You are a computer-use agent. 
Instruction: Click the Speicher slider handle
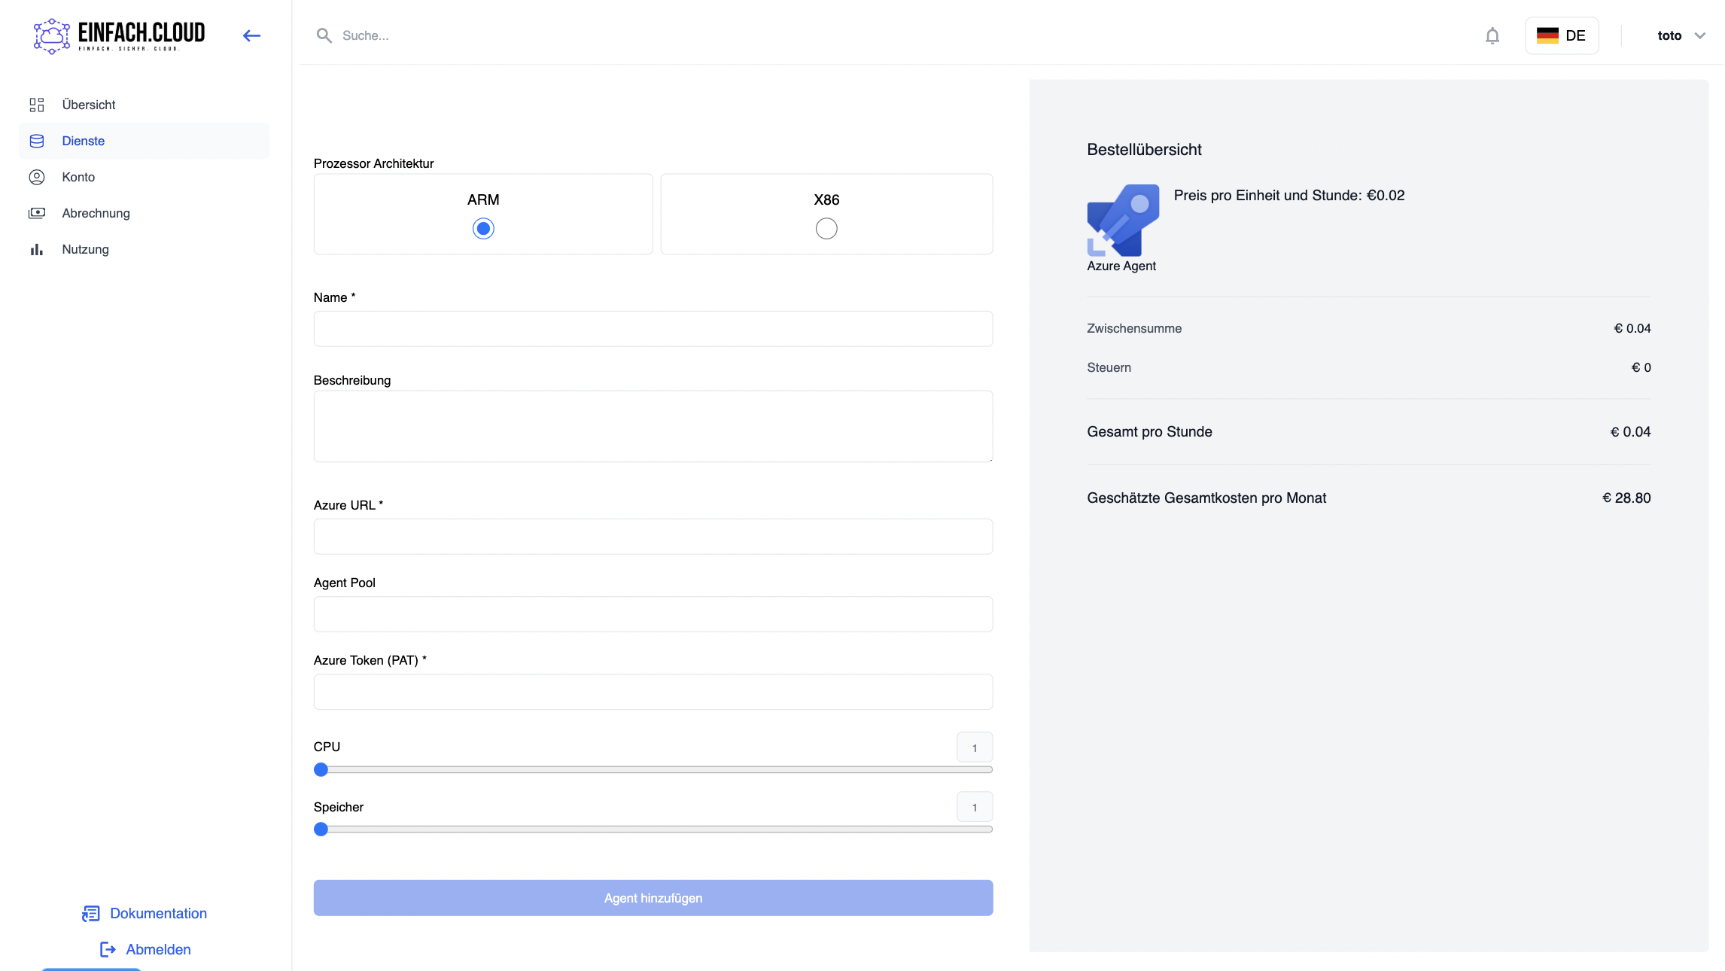321,829
